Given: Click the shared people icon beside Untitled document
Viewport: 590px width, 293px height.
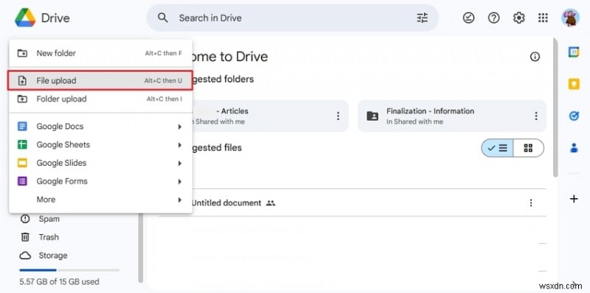Looking at the screenshot, I should coord(271,203).
